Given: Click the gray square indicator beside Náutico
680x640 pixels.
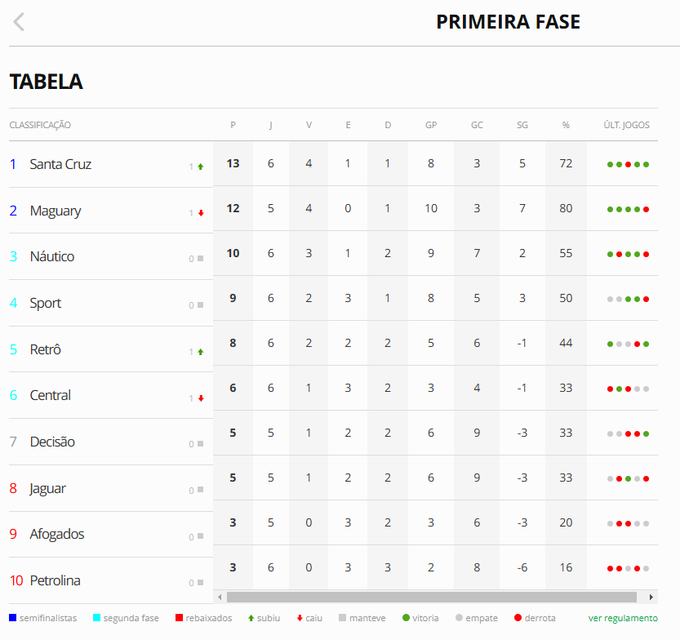Looking at the screenshot, I should pyautogui.click(x=200, y=259).
